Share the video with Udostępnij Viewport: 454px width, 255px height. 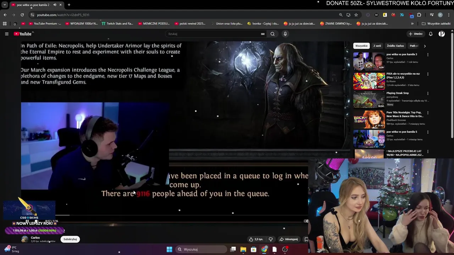(x=289, y=239)
